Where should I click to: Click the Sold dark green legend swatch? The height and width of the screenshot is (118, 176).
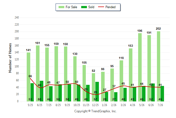click(x=84, y=7)
